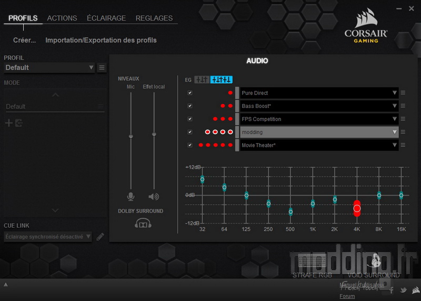The image size is (421, 301).
Task: Click the Effet local slider handle
Action: [154, 134]
